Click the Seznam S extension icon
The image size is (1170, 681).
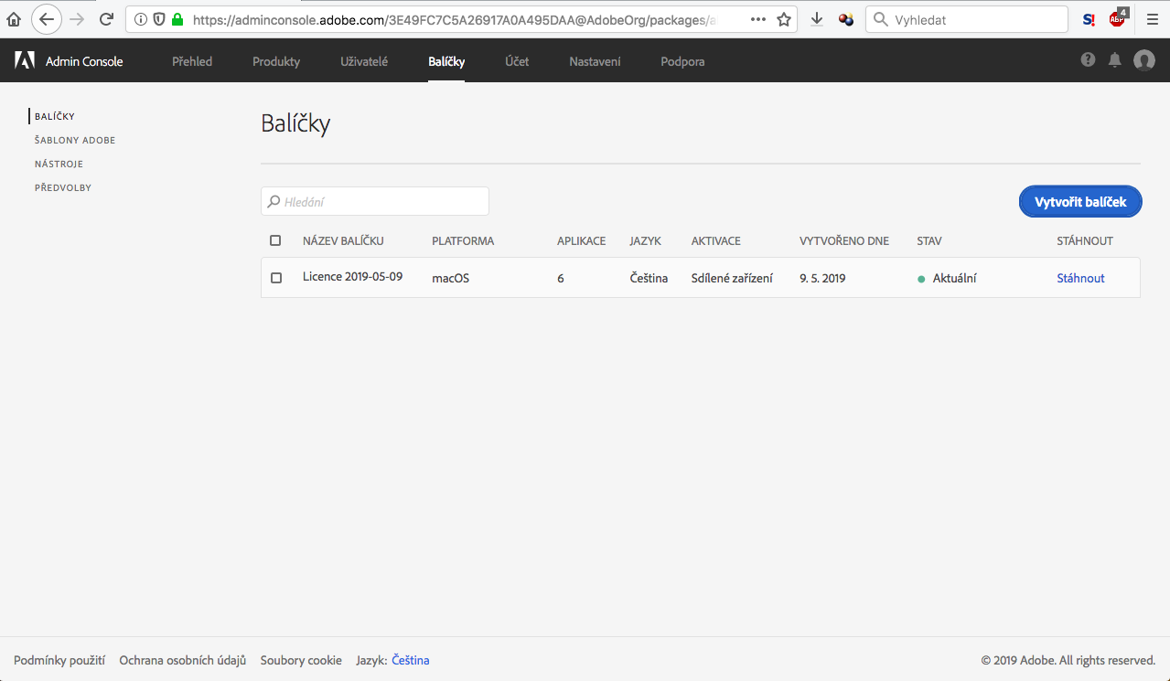pos(1089,19)
